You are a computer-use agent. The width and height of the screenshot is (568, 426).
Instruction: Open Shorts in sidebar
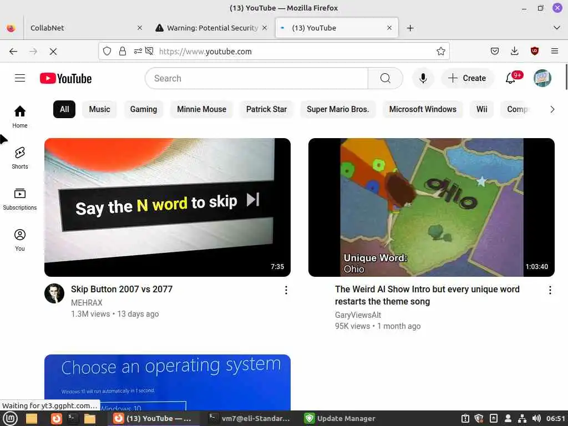point(20,158)
